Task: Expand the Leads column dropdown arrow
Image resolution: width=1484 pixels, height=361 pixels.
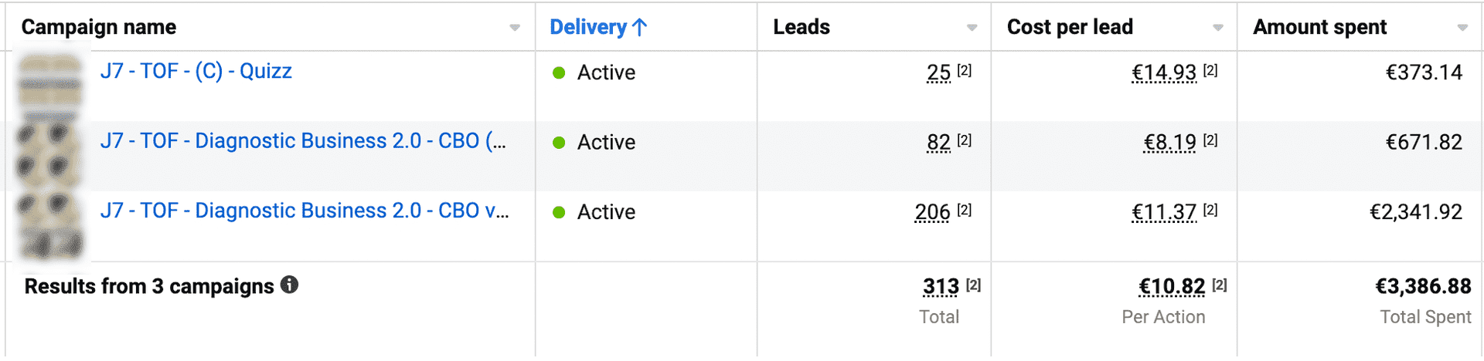Action: (x=972, y=28)
